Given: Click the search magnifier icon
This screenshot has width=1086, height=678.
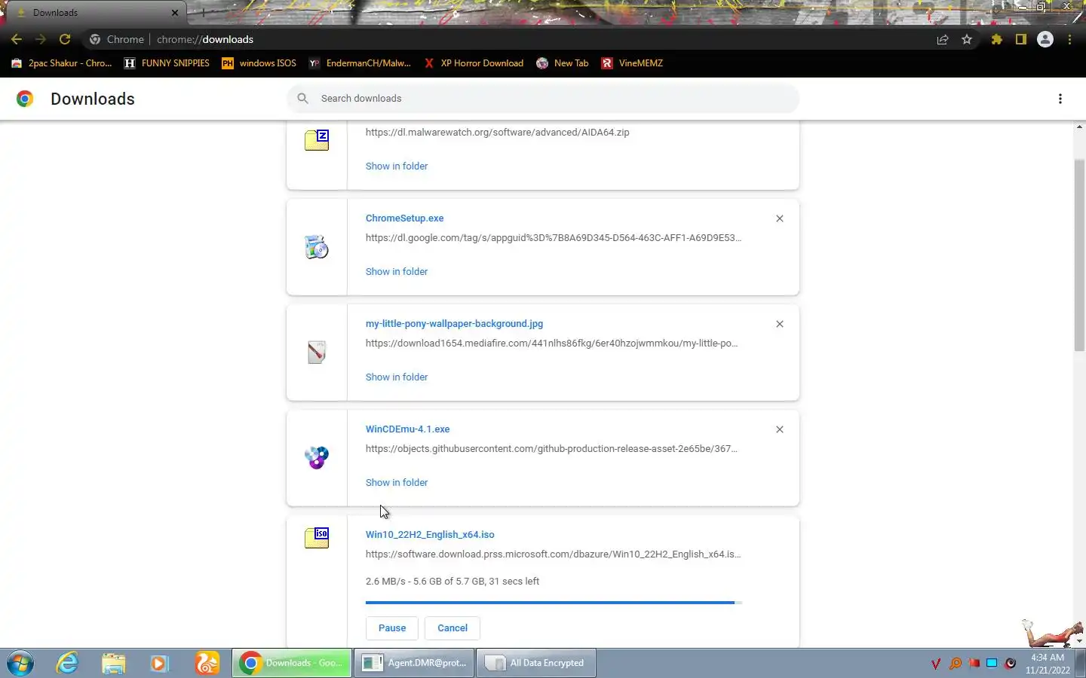Looking at the screenshot, I should click(303, 99).
